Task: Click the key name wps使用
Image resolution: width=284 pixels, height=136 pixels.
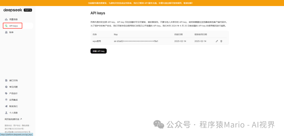Action: coord(97,41)
